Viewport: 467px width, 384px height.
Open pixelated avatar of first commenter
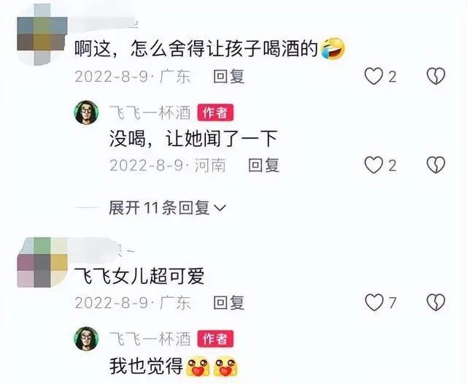coord(42,34)
